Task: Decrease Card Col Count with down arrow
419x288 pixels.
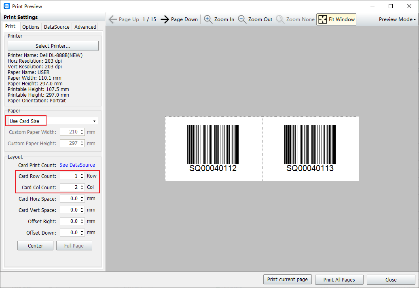Action: 82,189
